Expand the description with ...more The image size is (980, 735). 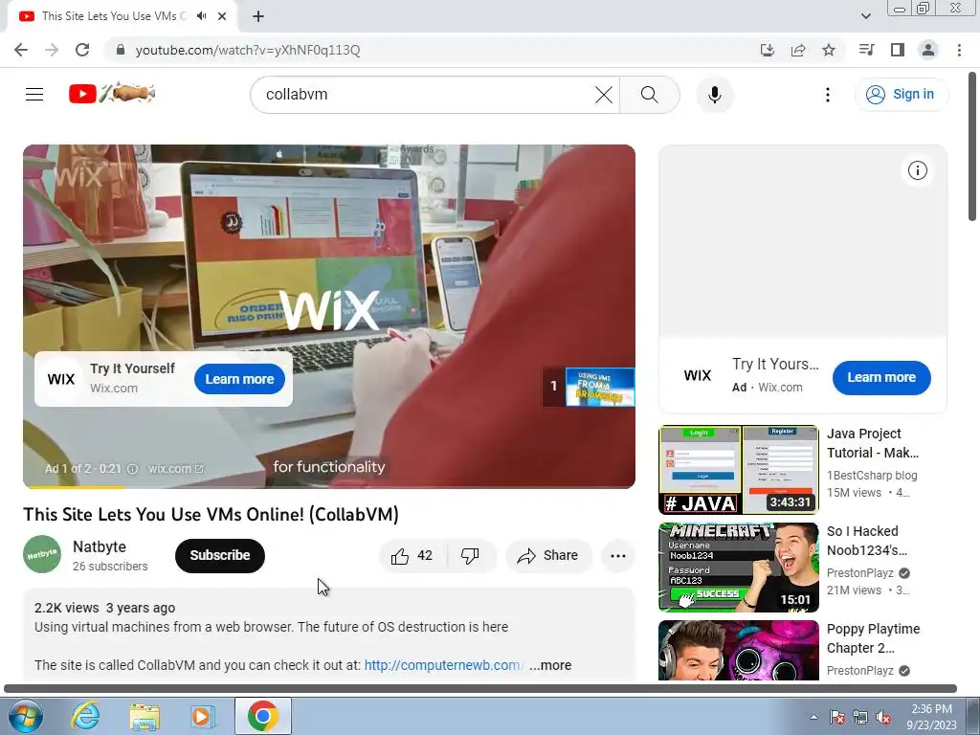click(550, 666)
